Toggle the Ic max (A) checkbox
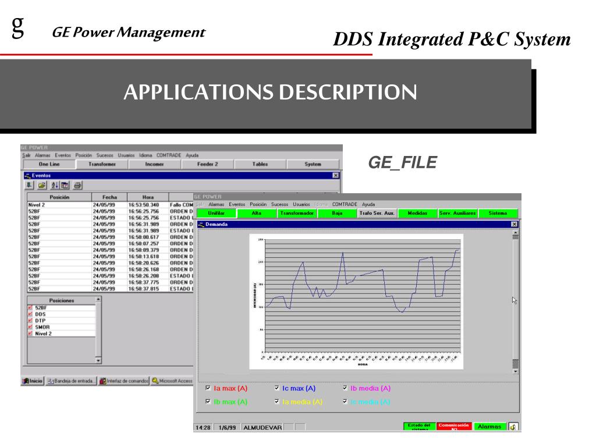The width and height of the screenshot is (596, 447). tap(276, 388)
